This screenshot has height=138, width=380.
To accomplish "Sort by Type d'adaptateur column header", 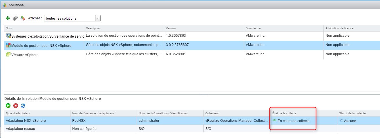I will pos(37,113).
